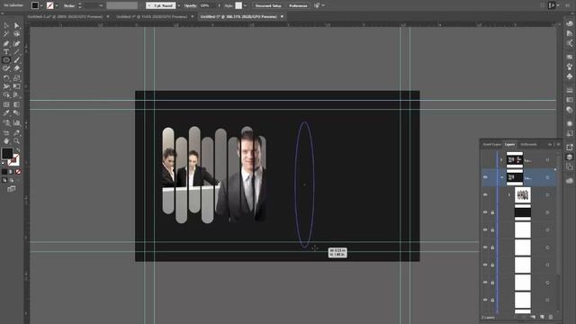Set fill to None in toolbar
The height and width of the screenshot is (324, 576).
pos(18,172)
